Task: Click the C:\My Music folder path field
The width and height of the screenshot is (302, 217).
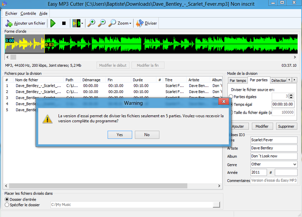Action: click(x=132, y=205)
